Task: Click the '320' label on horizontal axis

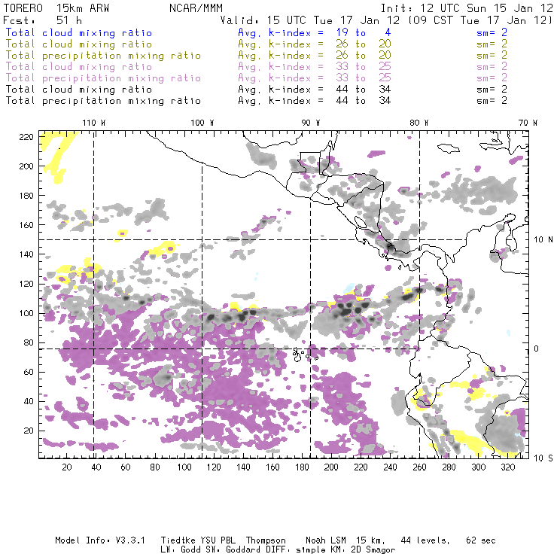Action: [x=507, y=467]
